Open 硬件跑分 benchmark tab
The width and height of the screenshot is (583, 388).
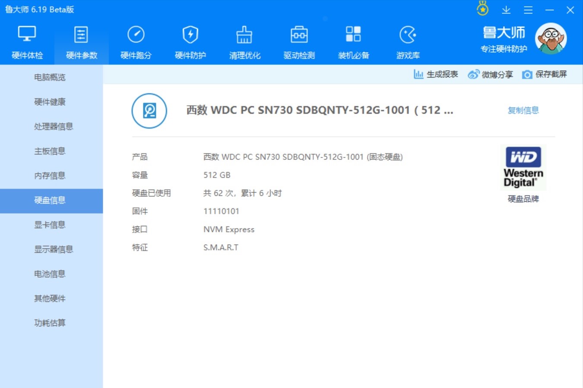(x=136, y=43)
